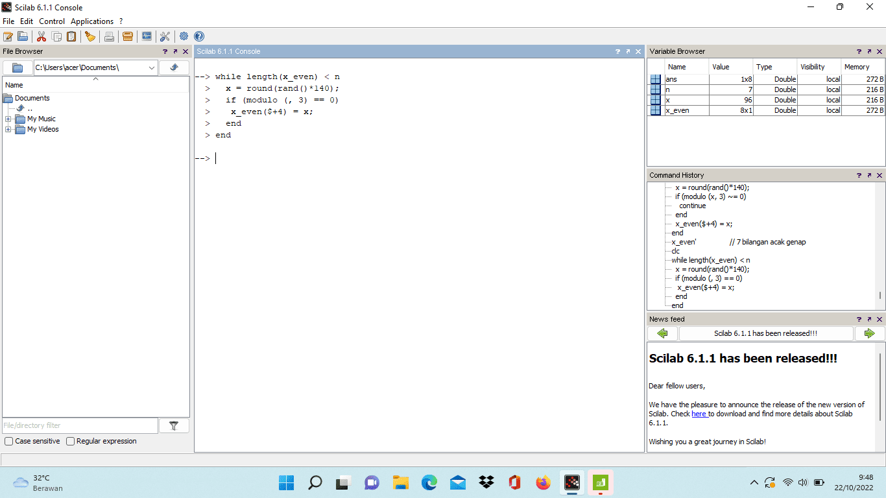Select variable n row
The image size is (886, 498).
767,89
